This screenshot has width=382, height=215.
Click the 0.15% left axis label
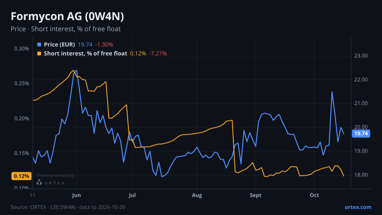click(x=22, y=153)
